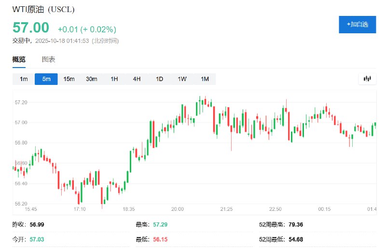Viewport: 386px width, 248px height.
Task: Open the candlestick chart type icon
Action: (x=367, y=79)
